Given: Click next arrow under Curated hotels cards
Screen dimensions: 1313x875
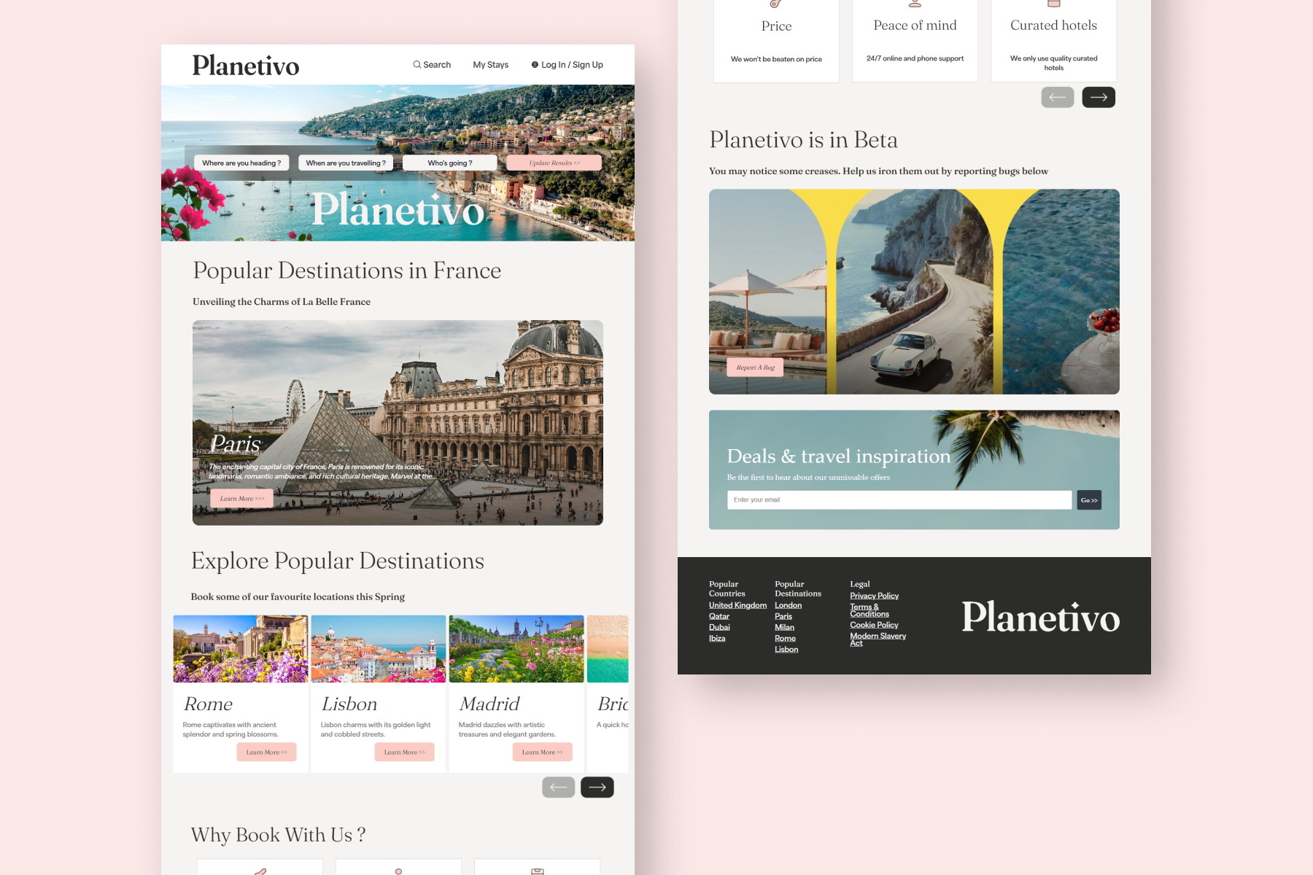Looking at the screenshot, I should [x=1098, y=97].
